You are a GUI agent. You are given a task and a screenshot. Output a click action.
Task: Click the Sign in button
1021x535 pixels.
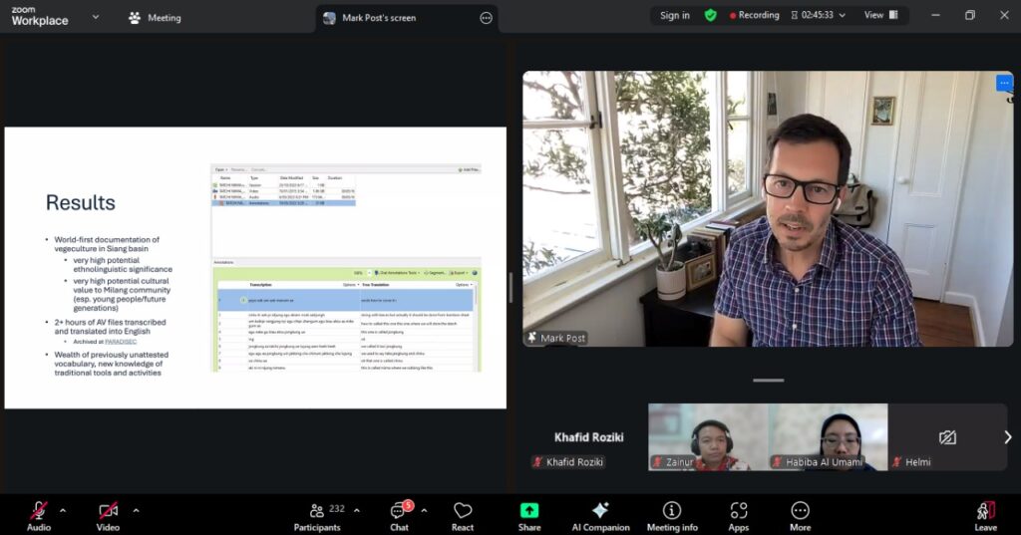pos(675,15)
